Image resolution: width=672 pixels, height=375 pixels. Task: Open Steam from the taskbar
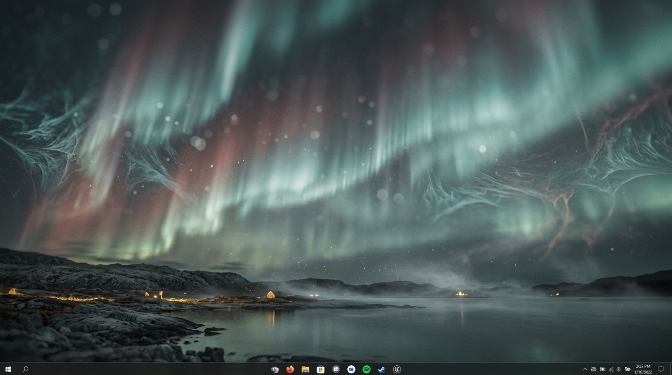click(x=381, y=370)
